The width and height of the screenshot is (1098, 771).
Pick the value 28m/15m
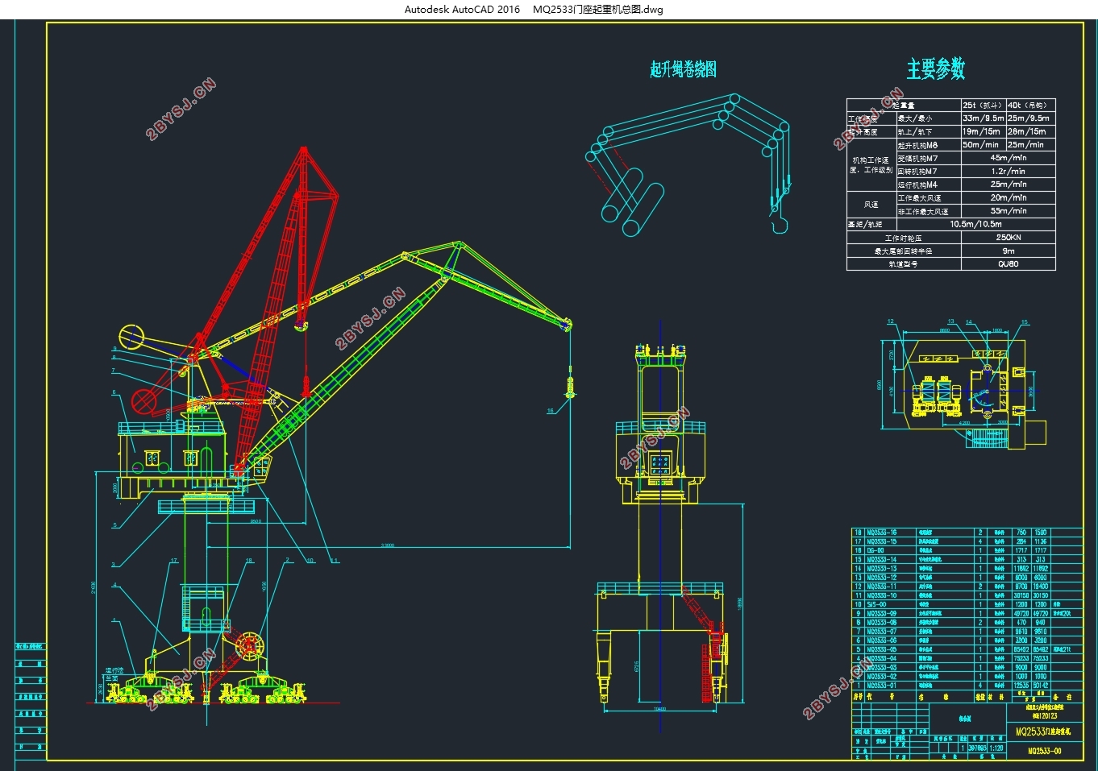tap(1027, 131)
